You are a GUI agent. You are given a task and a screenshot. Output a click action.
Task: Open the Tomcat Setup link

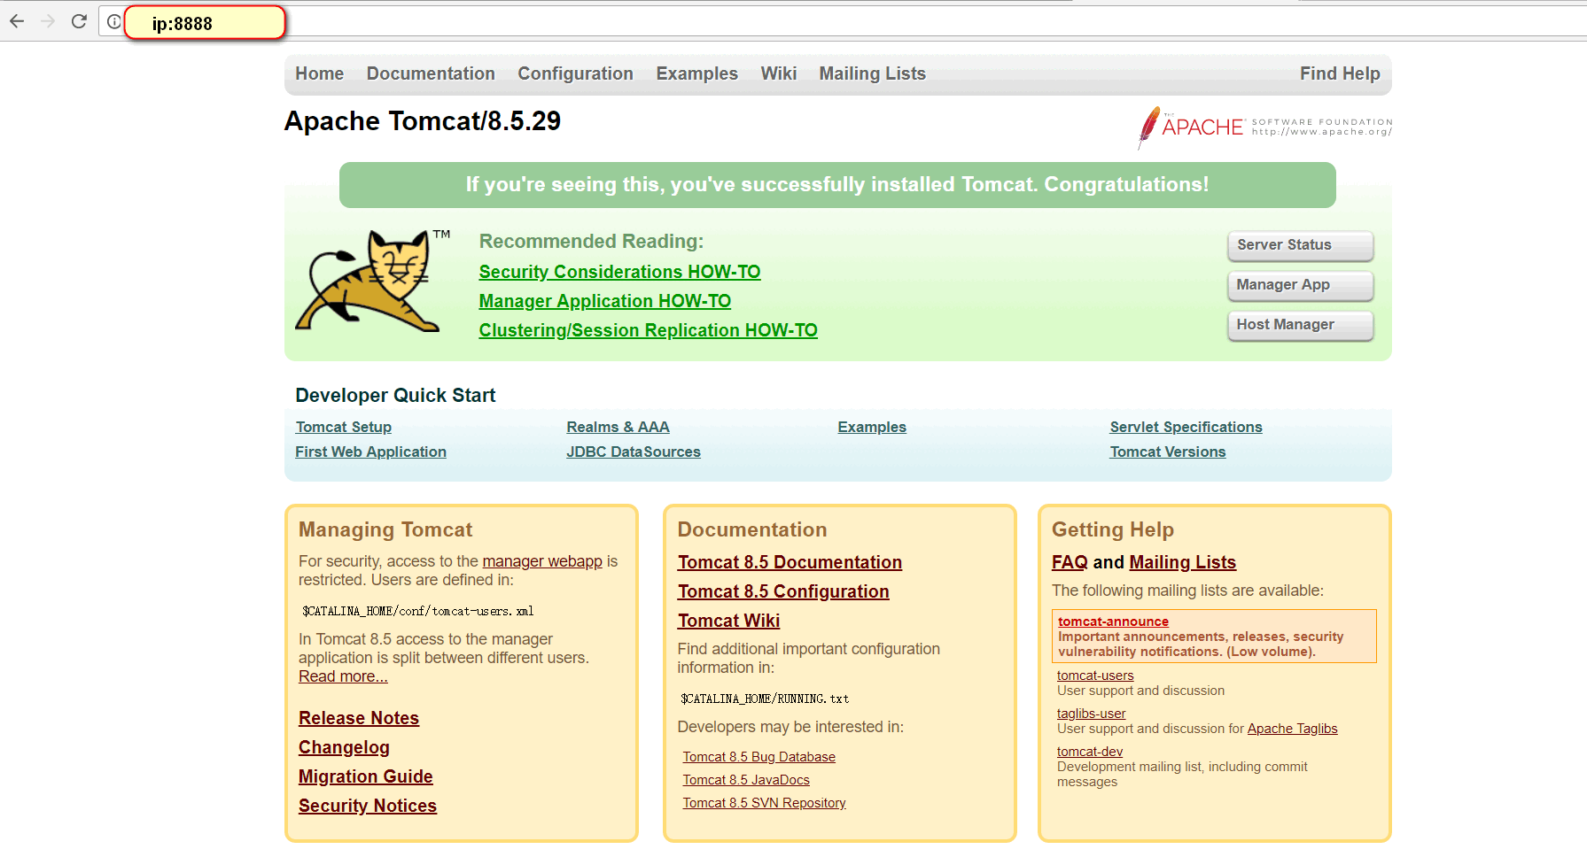click(x=344, y=428)
